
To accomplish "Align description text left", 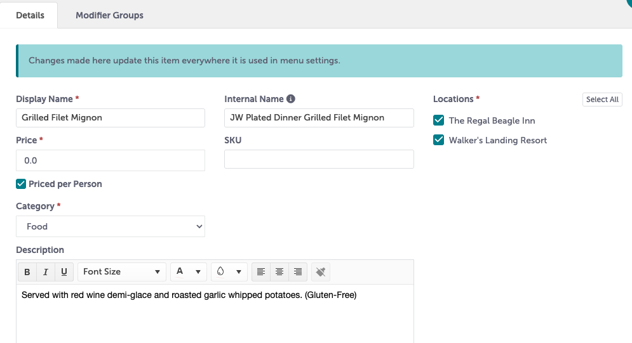I will point(261,272).
